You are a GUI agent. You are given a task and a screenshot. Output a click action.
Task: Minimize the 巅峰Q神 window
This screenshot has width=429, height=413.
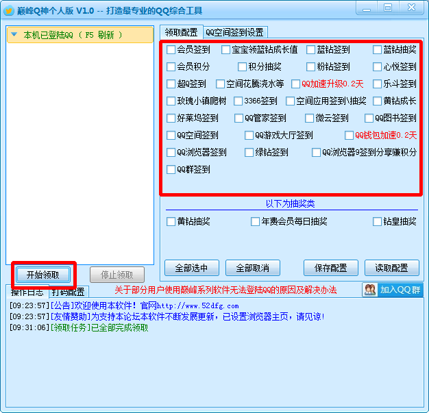[x=367, y=8]
